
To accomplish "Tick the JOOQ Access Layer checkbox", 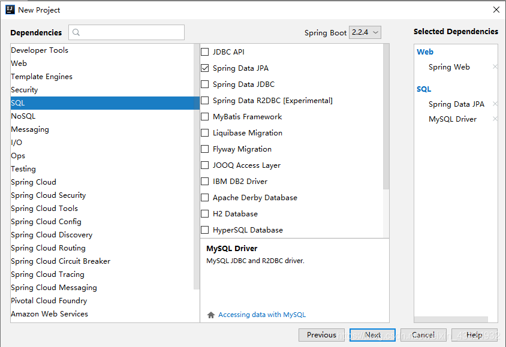I will tap(205, 165).
